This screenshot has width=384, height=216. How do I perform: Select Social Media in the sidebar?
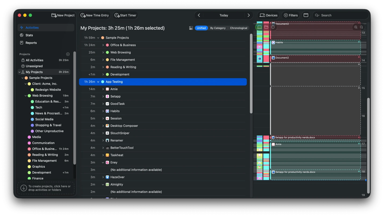pos(44,119)
